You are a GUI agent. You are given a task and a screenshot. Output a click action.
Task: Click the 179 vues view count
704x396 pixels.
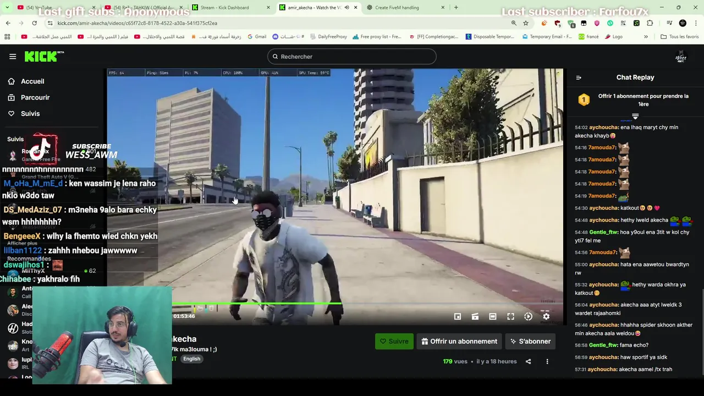point(455,361)
